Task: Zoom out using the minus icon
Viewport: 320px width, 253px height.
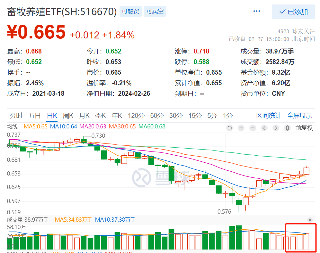Action: pyautogui.click(x=253, y=128)
